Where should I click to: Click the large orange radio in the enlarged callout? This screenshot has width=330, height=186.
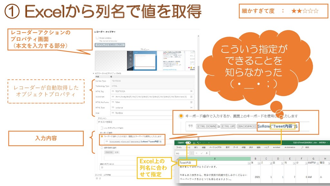click(x=181, y=116)
